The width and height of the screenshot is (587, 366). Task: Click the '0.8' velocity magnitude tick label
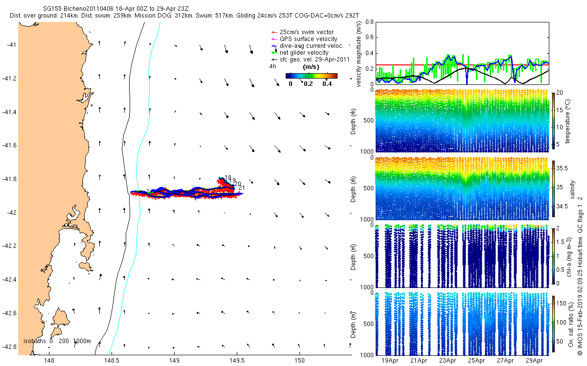(x=369, y=22)
